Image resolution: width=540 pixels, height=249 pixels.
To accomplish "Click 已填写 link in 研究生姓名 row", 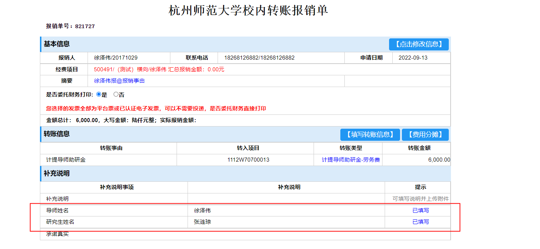I will pyautogui.click(x=421, y=222).
